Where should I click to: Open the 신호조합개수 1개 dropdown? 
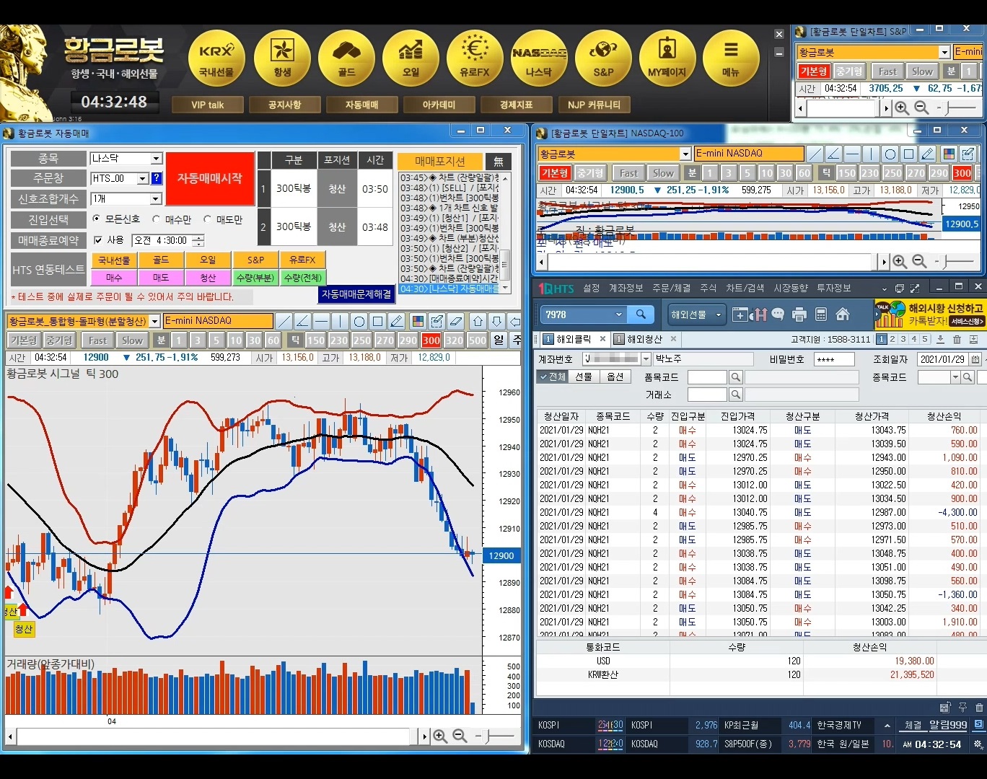click(156, 198)
